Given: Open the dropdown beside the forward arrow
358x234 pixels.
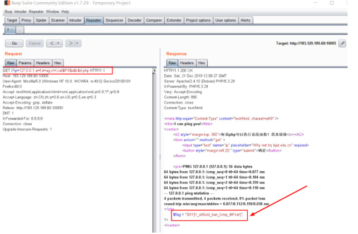Looking at the screenshot, I should [x=77, y=43].
